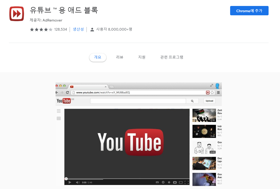Click the bookmark star in address bar
280x189 pixels.
pyautogui.click(x=212, y=92)
